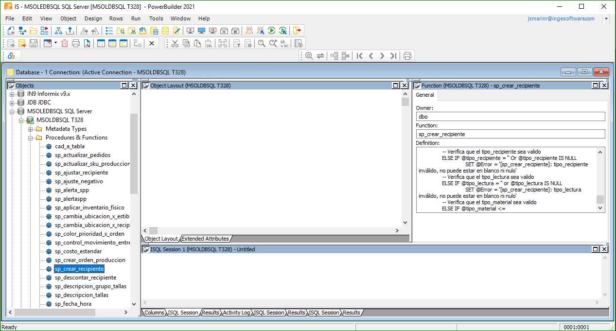Click the scissors Cut icon

pyautogui.click(x=175, y=43)
